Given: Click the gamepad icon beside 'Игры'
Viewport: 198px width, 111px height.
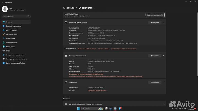Looking at the screenshot, I should (x=4, y=51).
